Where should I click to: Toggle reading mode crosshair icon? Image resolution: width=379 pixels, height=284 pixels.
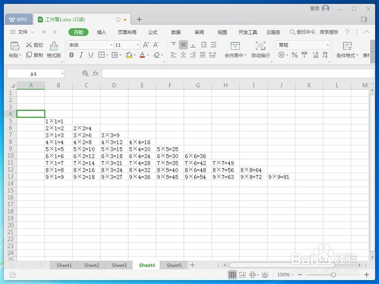tap(253, 275)
